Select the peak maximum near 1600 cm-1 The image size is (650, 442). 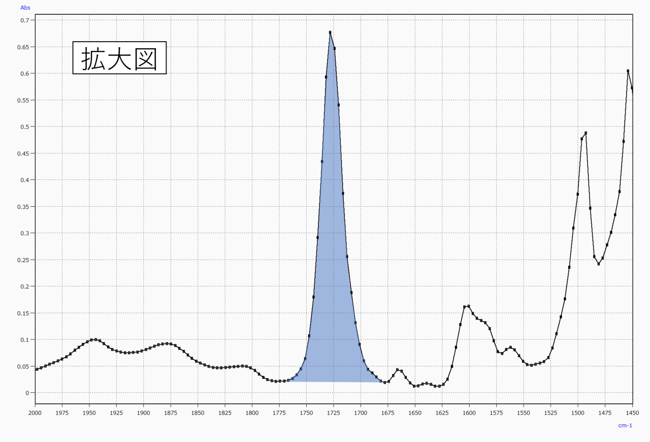coord(469,306)
